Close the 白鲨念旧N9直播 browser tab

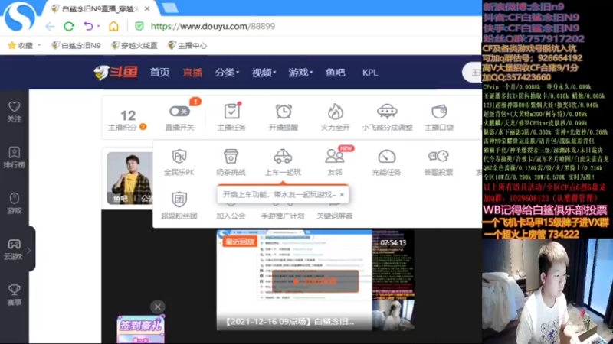point(147,8)
